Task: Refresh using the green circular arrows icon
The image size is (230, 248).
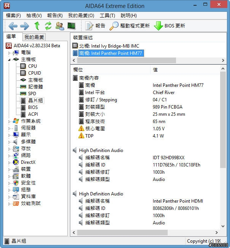Action: [48, 26]
